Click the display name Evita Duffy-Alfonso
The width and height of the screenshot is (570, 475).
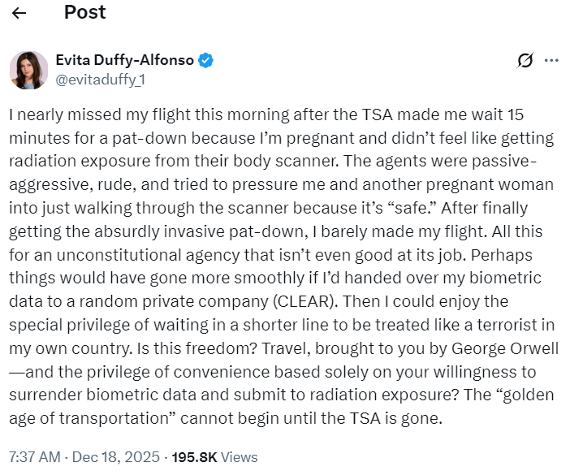(125, 60)
